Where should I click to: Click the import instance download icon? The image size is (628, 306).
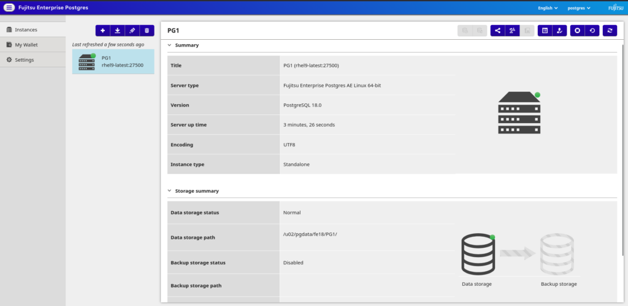[x=117, y=31]
